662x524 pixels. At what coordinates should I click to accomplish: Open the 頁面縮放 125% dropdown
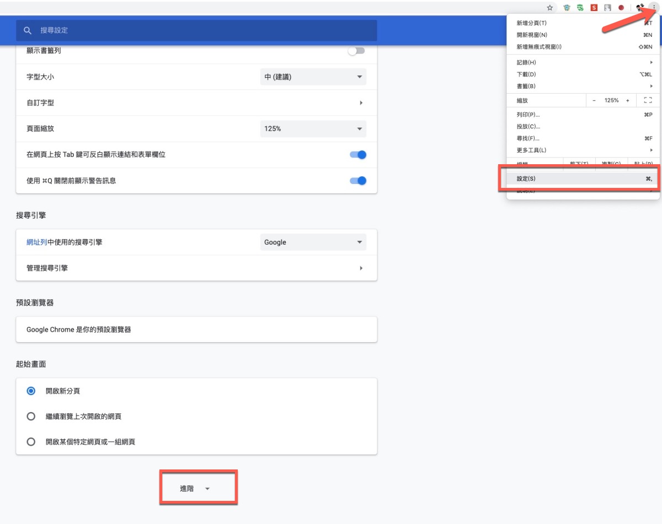pos(313,128)
